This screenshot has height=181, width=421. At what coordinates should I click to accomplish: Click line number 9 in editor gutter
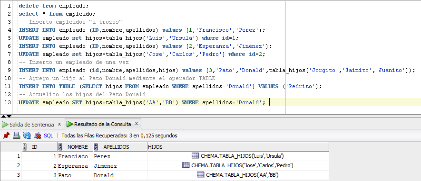coord(9,70)
